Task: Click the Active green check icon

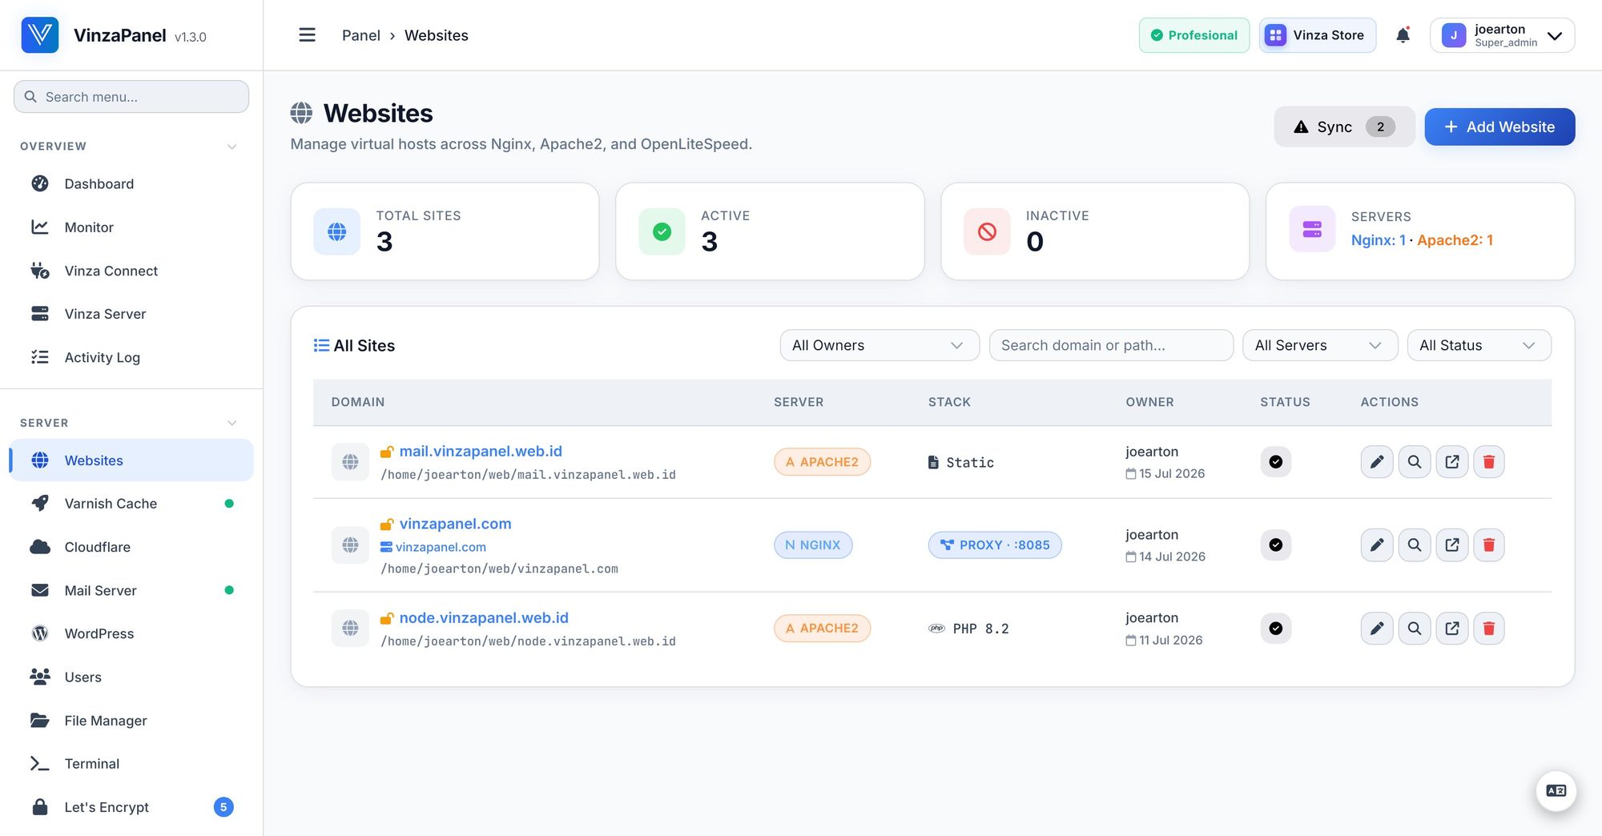Action: [662, 231]
